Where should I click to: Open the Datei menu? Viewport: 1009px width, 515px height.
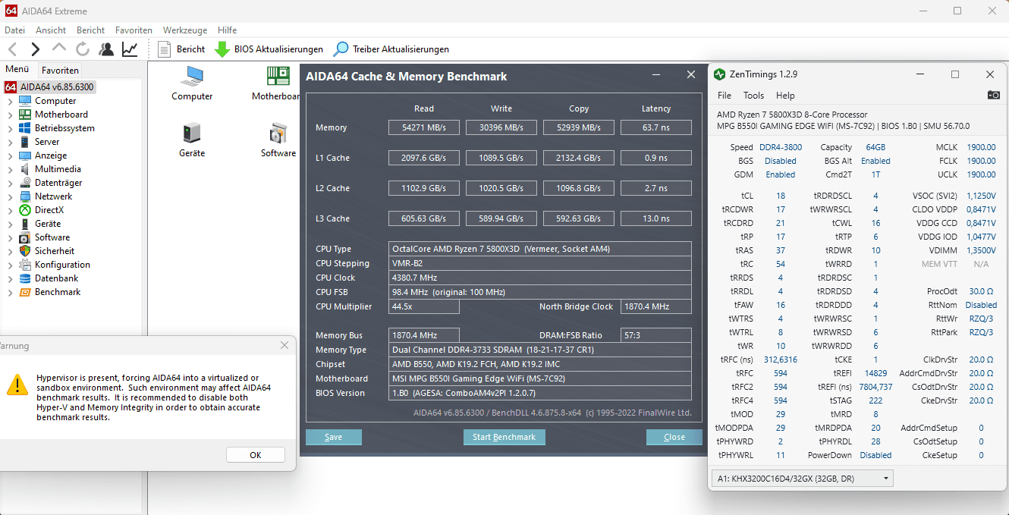[x=15, y=30]
